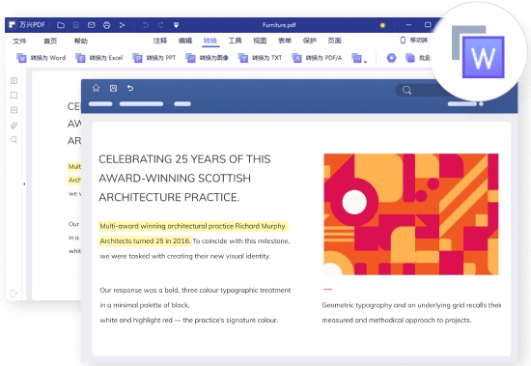Open the comments panel in sidebar

14,110
